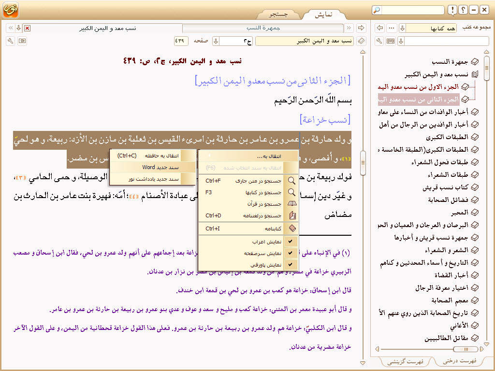Click the dictionary search icon in context menu
The width and height of the screenshot is (495, 371).
click(x=292, y=215)
